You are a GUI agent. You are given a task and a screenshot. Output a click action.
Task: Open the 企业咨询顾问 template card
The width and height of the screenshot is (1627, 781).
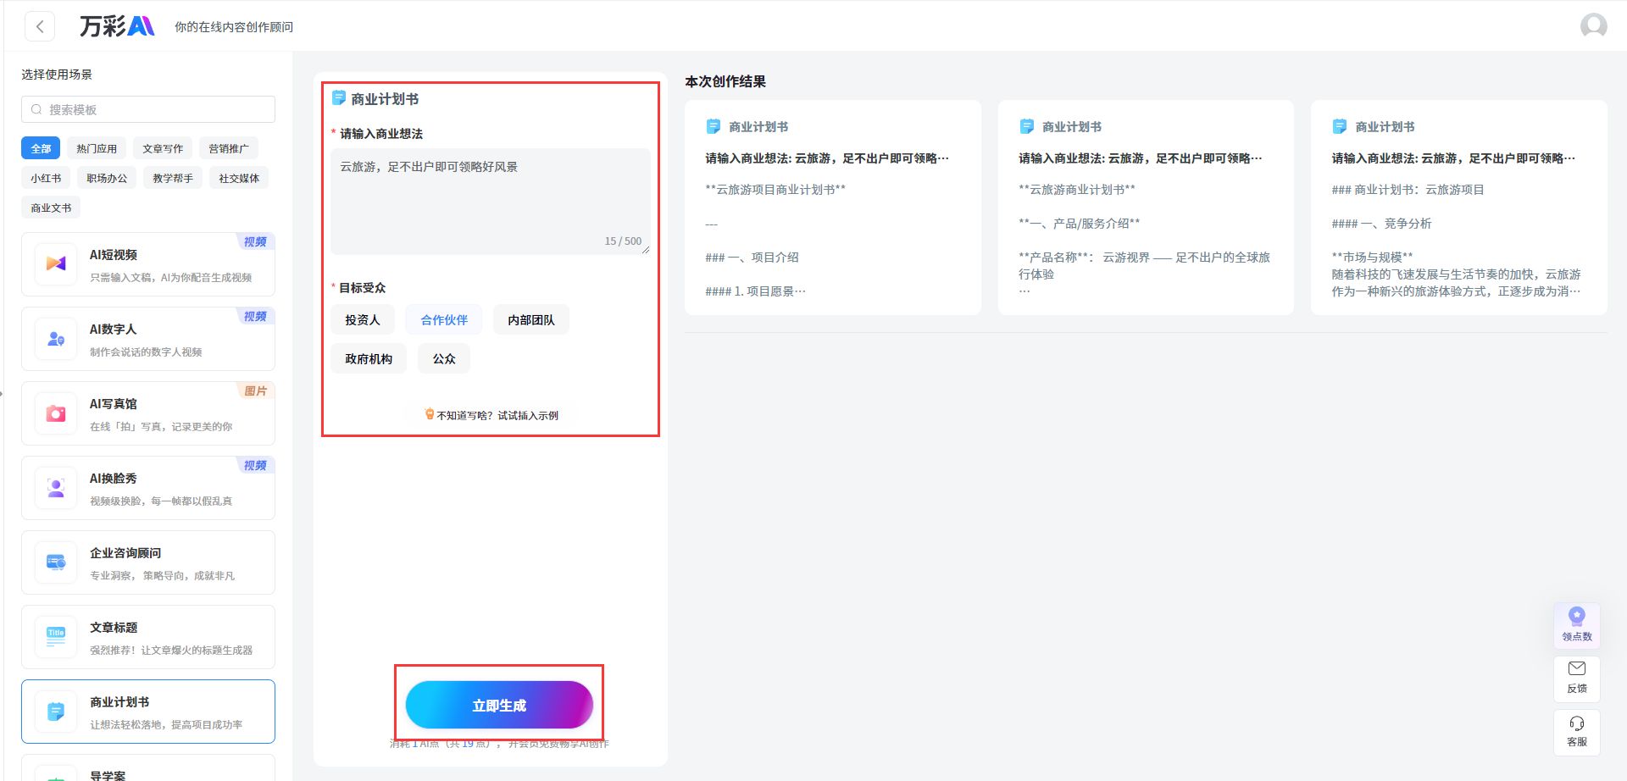coord(148,562)
